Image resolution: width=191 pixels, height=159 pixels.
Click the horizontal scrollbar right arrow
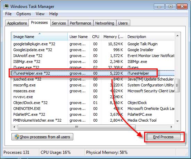(x=172, y=127)
